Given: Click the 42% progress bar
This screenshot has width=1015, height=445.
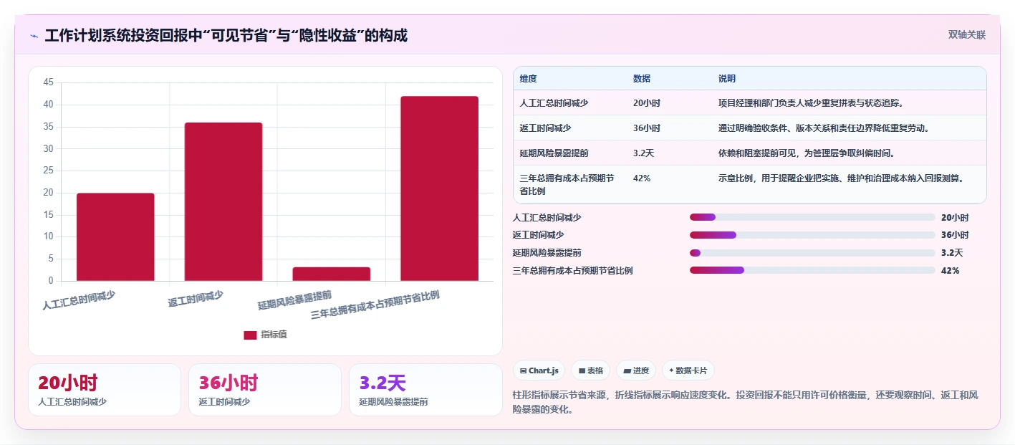Looking at the screenshot, I should 812,270.
